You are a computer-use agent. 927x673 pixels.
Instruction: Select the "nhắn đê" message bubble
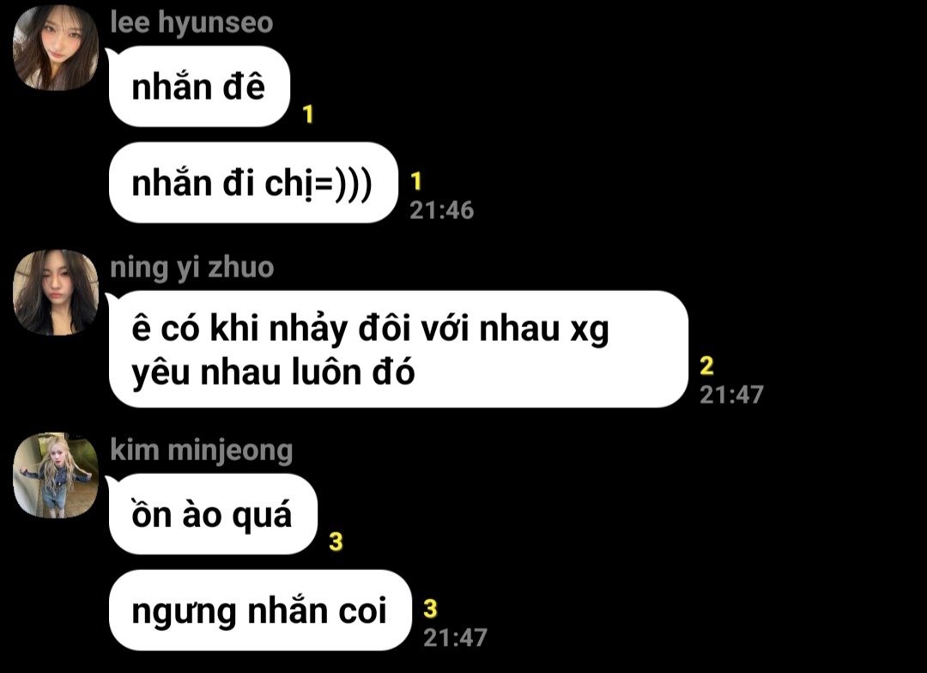click(x=199, y=87)
